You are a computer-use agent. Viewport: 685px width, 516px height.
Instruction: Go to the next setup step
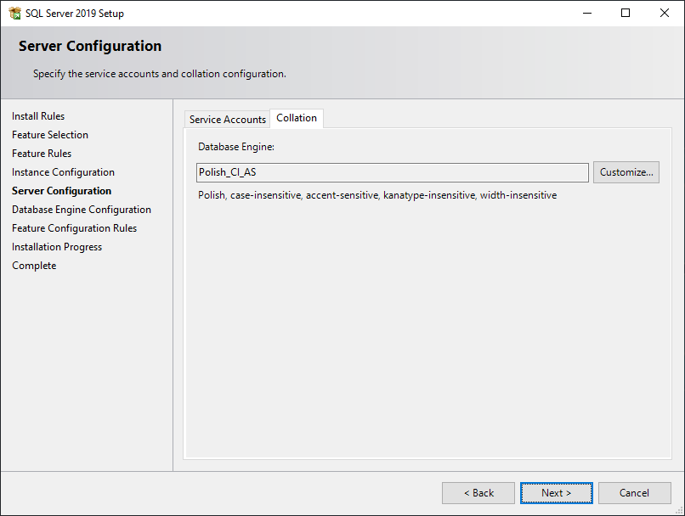tap(556, 493)
